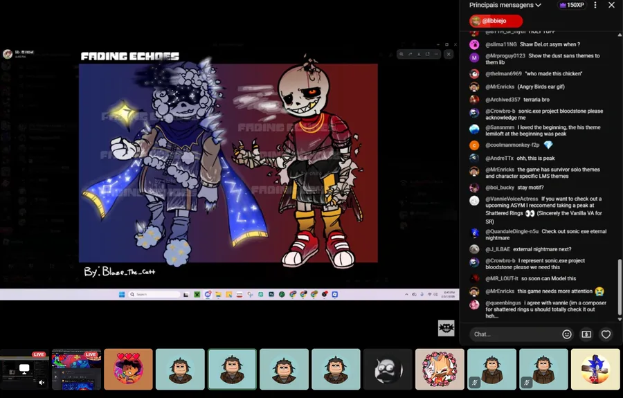Click username @queenbingus in chat
The height and width of the screenshot is (398, 623).
point(503,303)
